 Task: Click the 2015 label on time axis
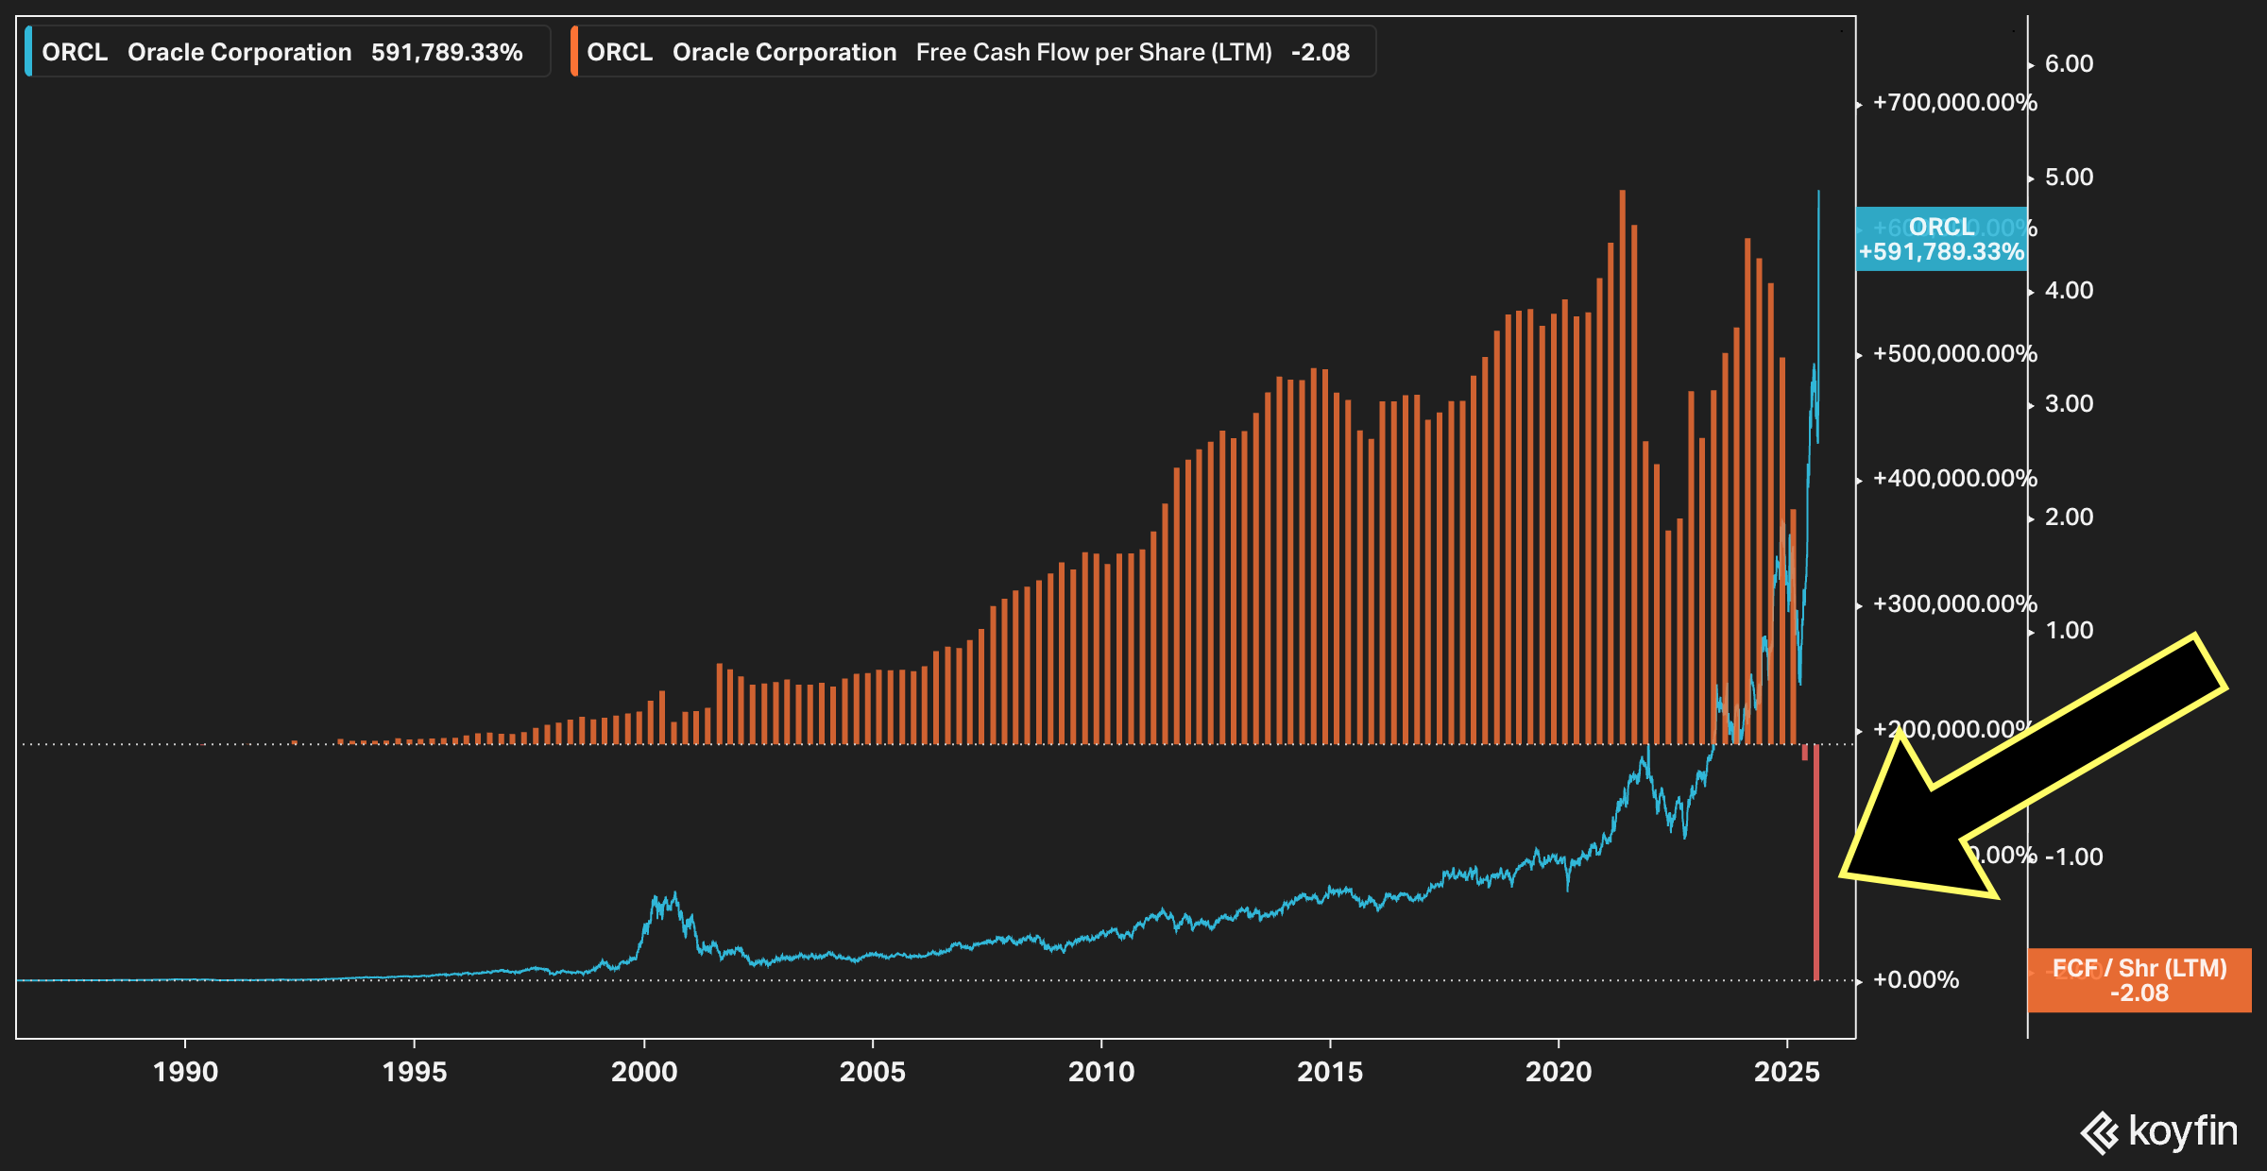(x=1330, y=1072)
